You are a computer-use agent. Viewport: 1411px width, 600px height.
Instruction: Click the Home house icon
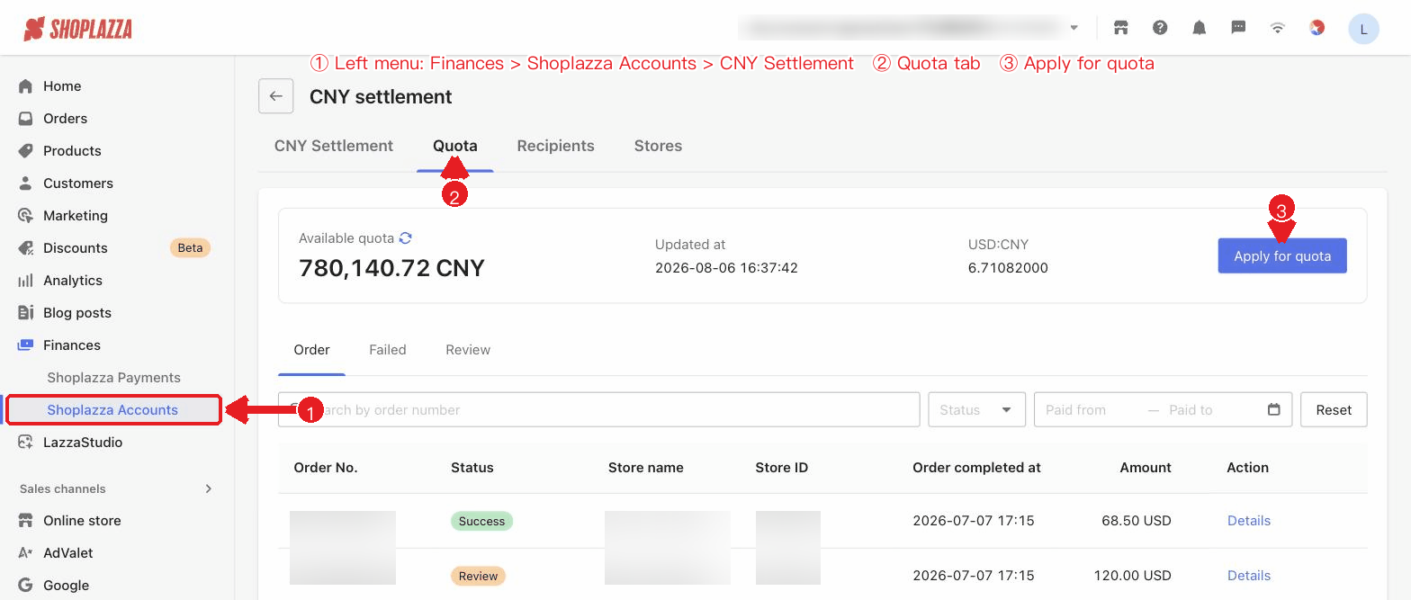[x=26, y=86]
